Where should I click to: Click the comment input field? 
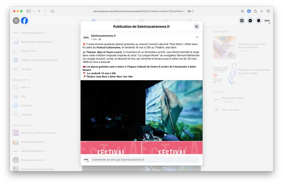144,160
